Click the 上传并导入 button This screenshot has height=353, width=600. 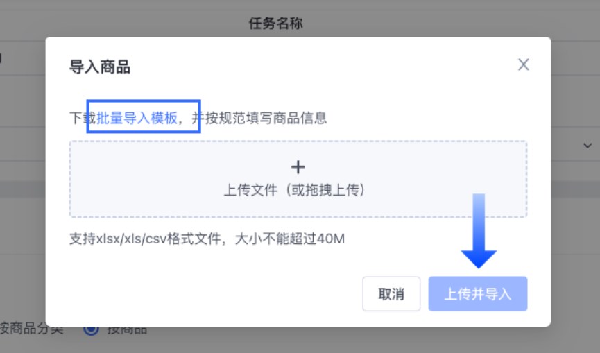[478, 293]
